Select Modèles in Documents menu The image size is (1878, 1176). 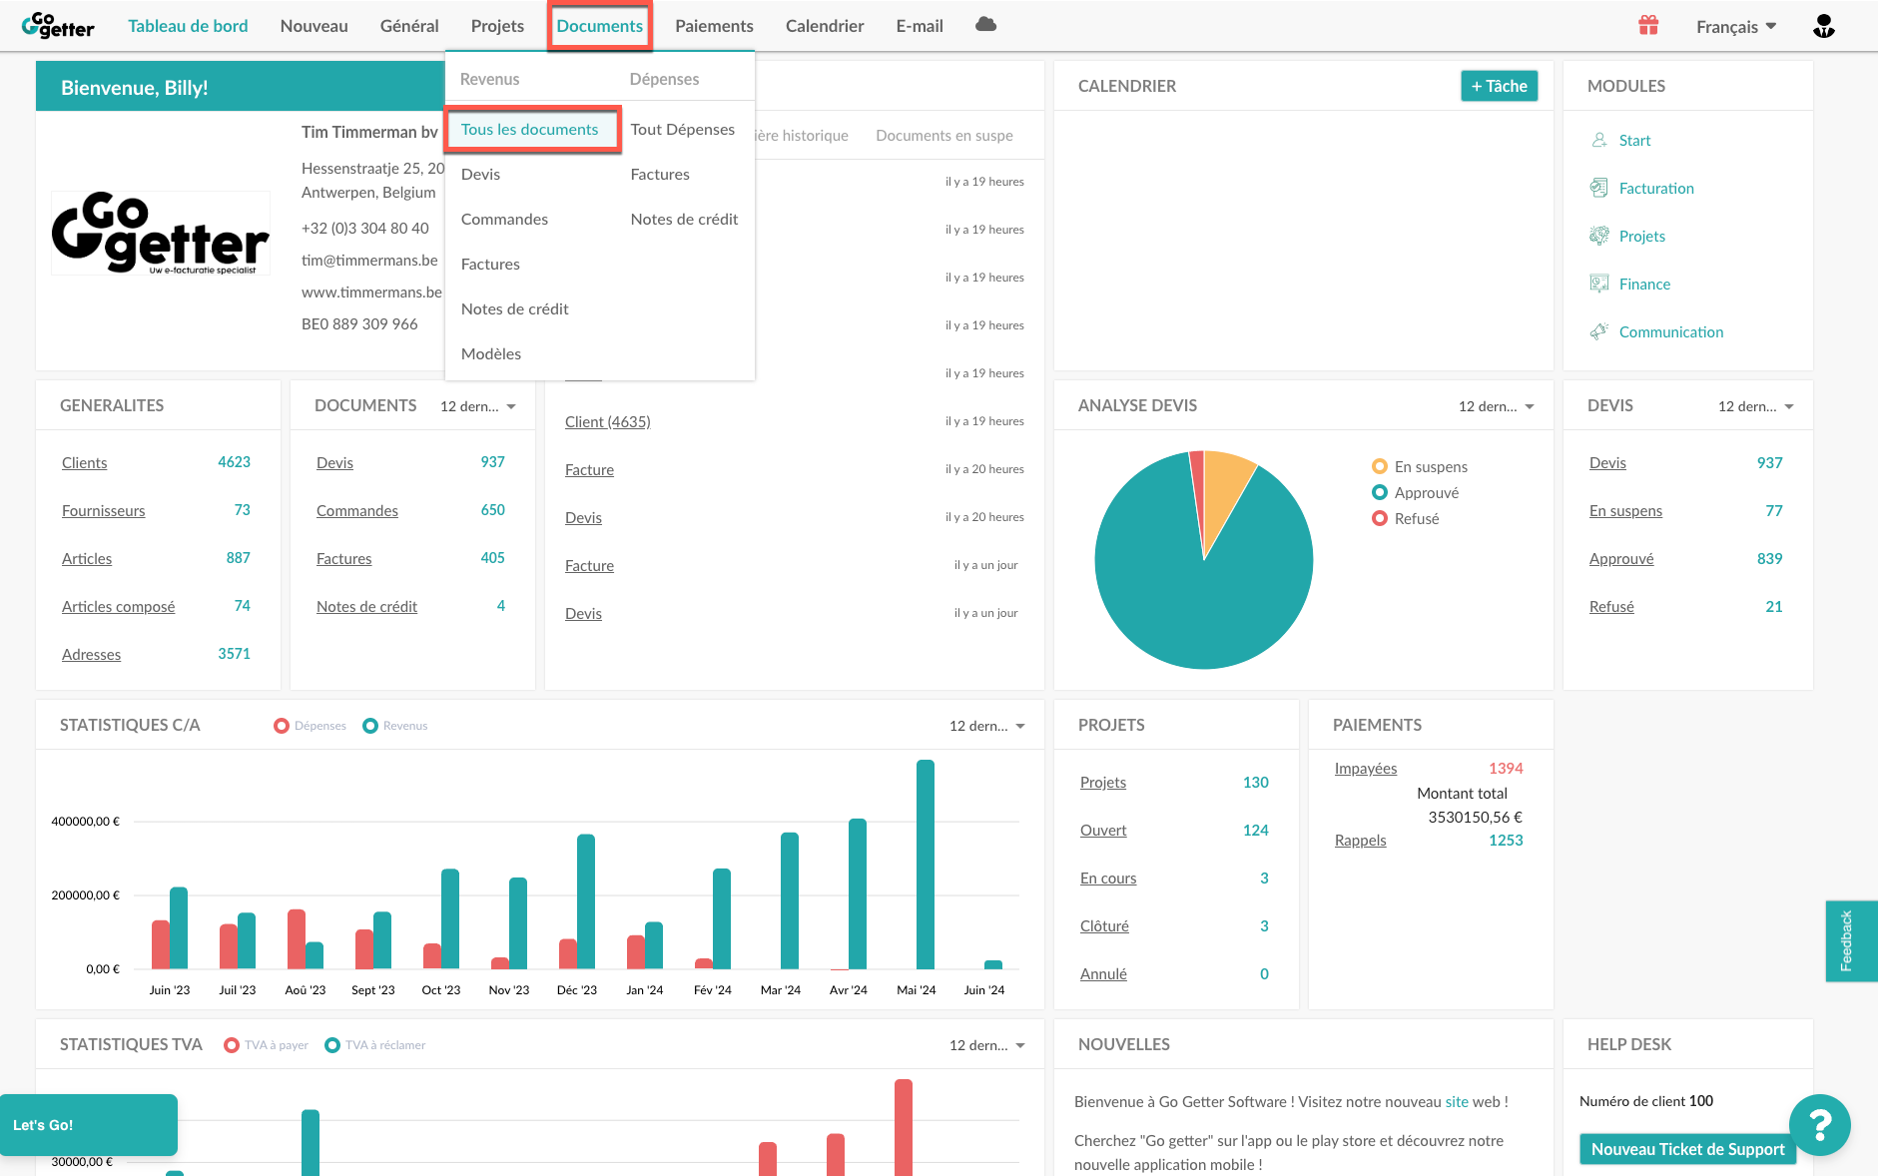(491, 353)
